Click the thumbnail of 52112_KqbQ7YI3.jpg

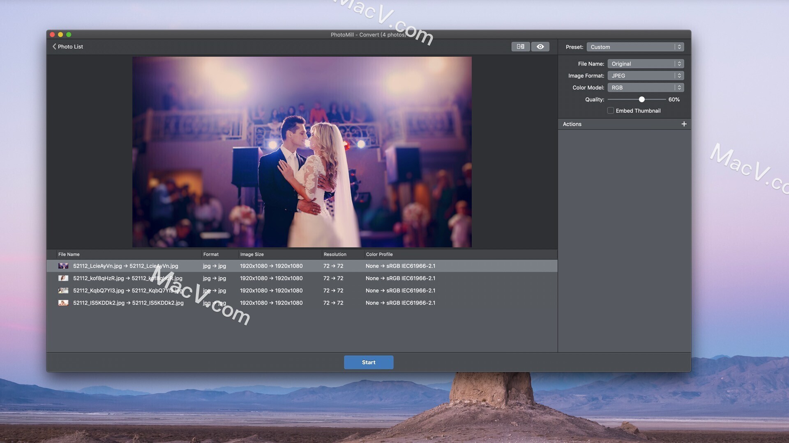pos(64,290)
